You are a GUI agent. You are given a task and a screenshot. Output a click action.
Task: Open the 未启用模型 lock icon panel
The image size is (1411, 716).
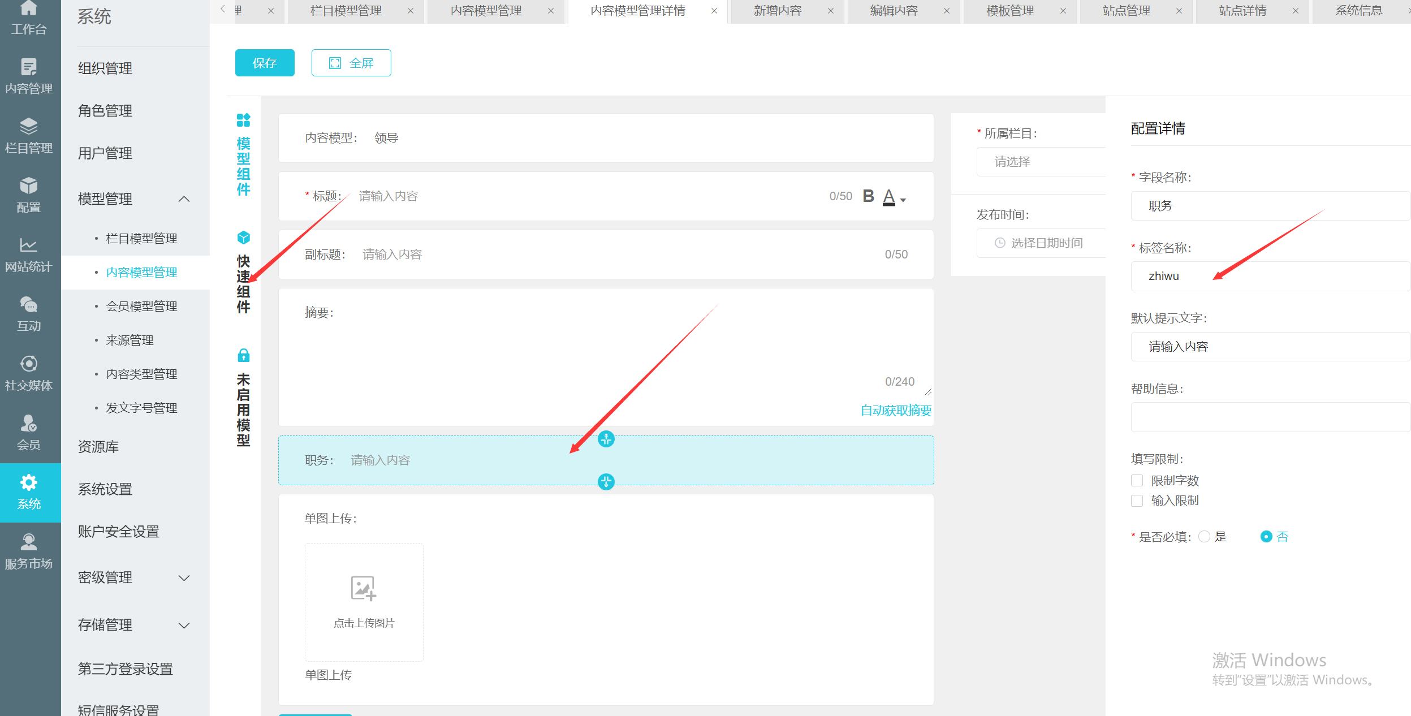(243, 355)
